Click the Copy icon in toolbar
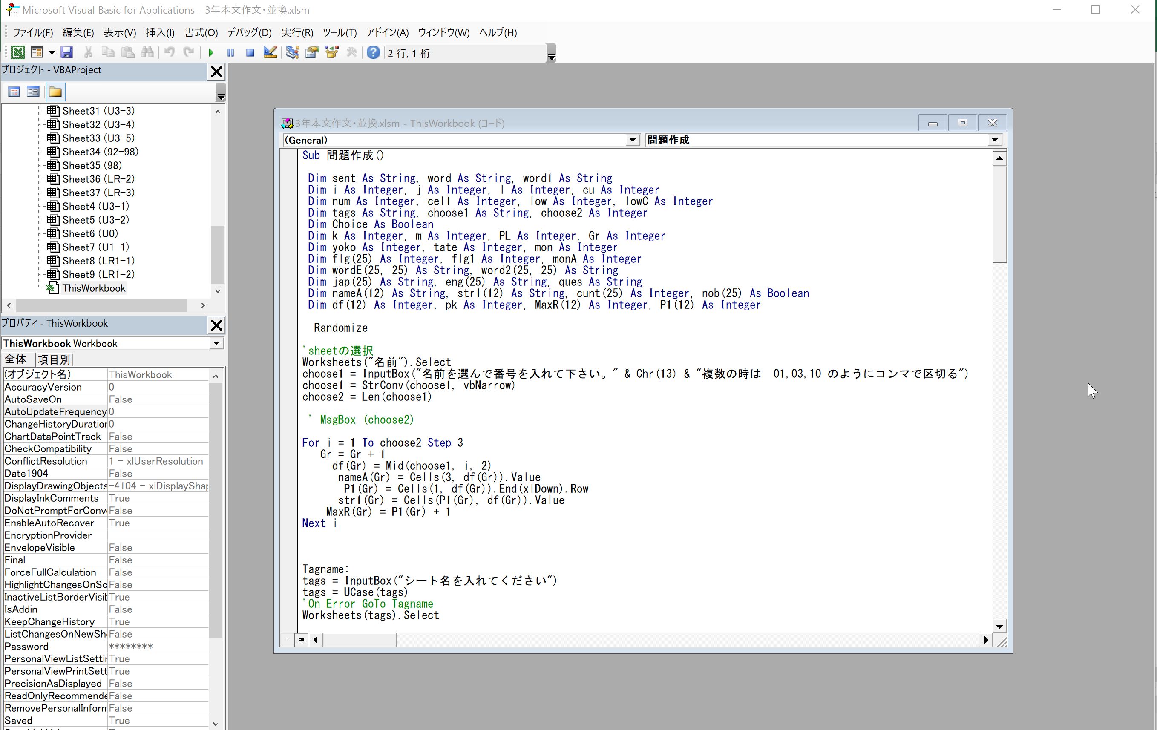The height and width of the screenshot is (730, 1157). pyautogui.click(x=108, y=52)
